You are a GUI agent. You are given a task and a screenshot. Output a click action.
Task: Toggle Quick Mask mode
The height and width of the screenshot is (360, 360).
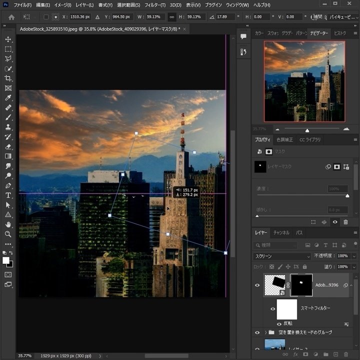[x=8, y=274]
